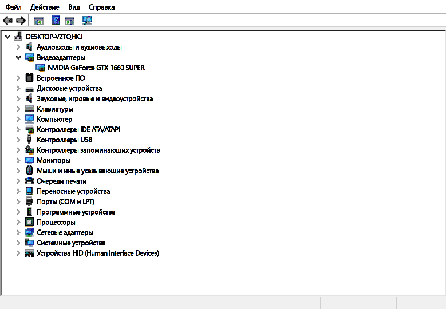Toggle the action pane toolbar icon
This screenshot has height=309, width=446.
coord(69,21)
